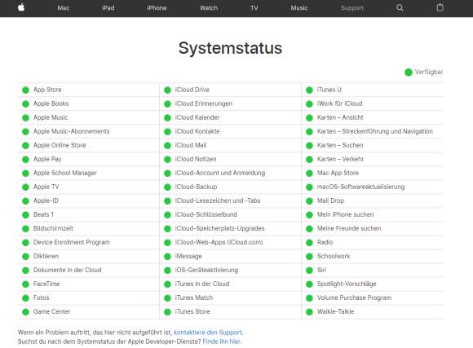Select the 'iCloud-Schlüsselbund' entry
The height and width of the screenshot is (348, 473).
coord(206,214)
